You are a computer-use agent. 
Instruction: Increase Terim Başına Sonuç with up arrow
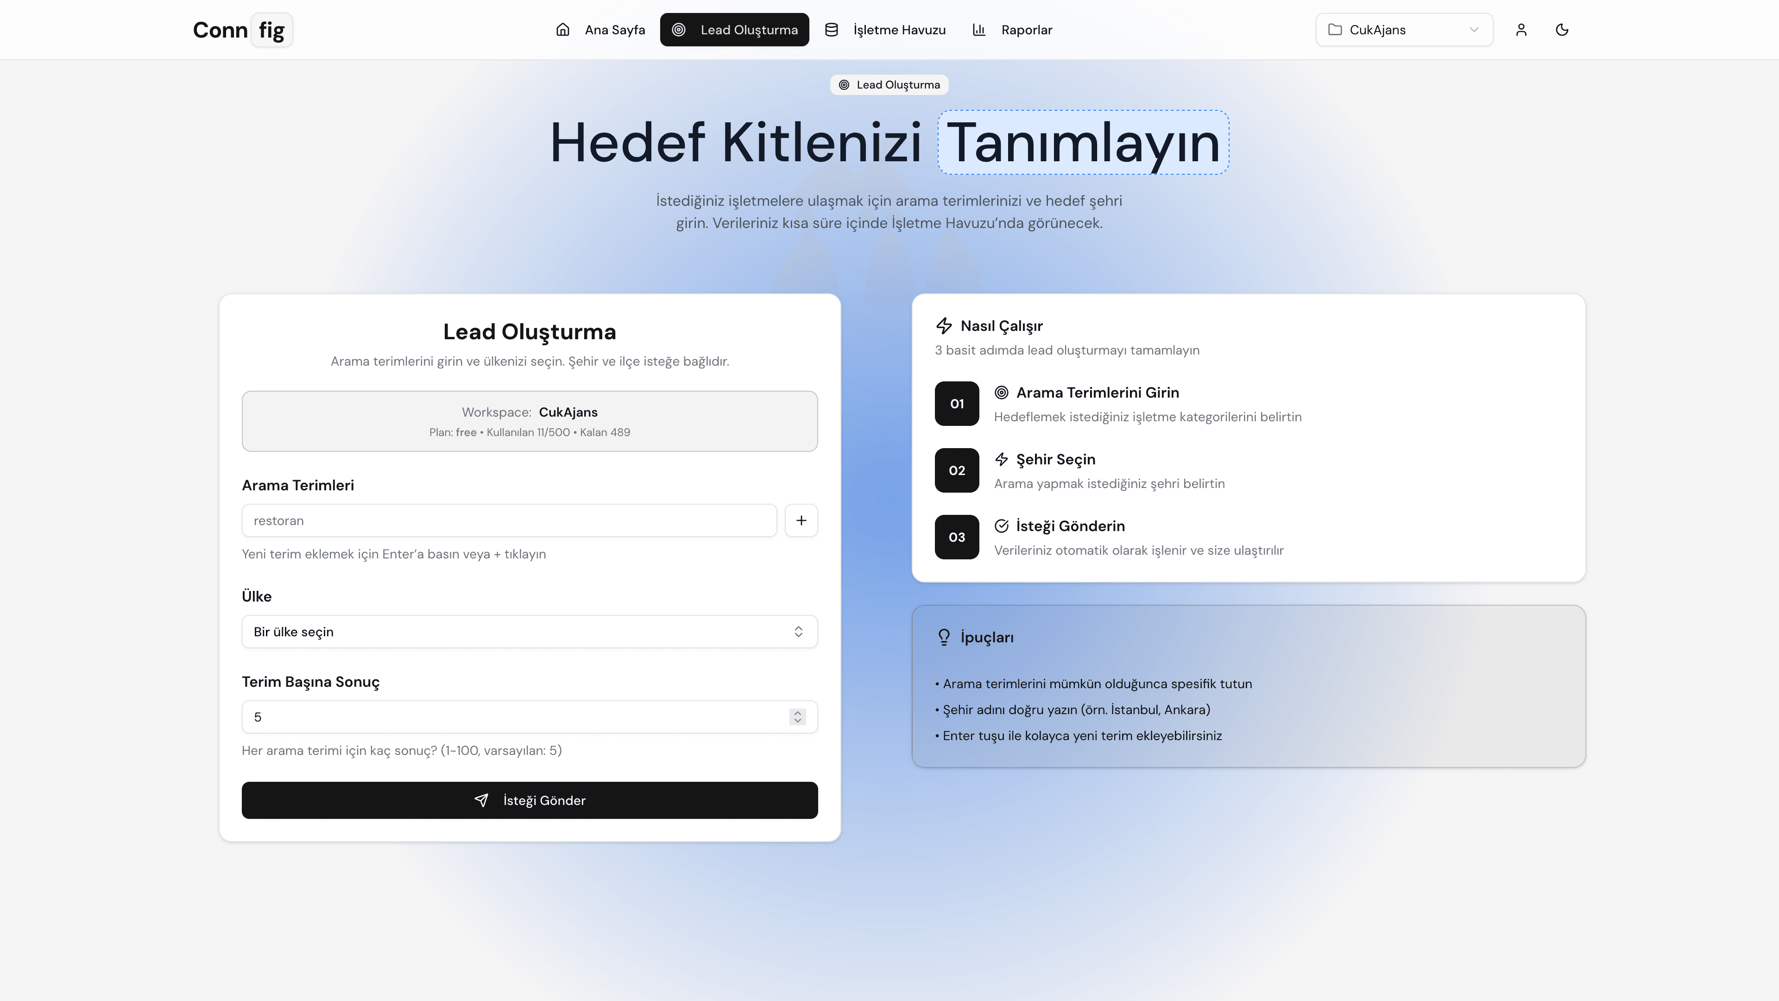[x=798, y=712]
